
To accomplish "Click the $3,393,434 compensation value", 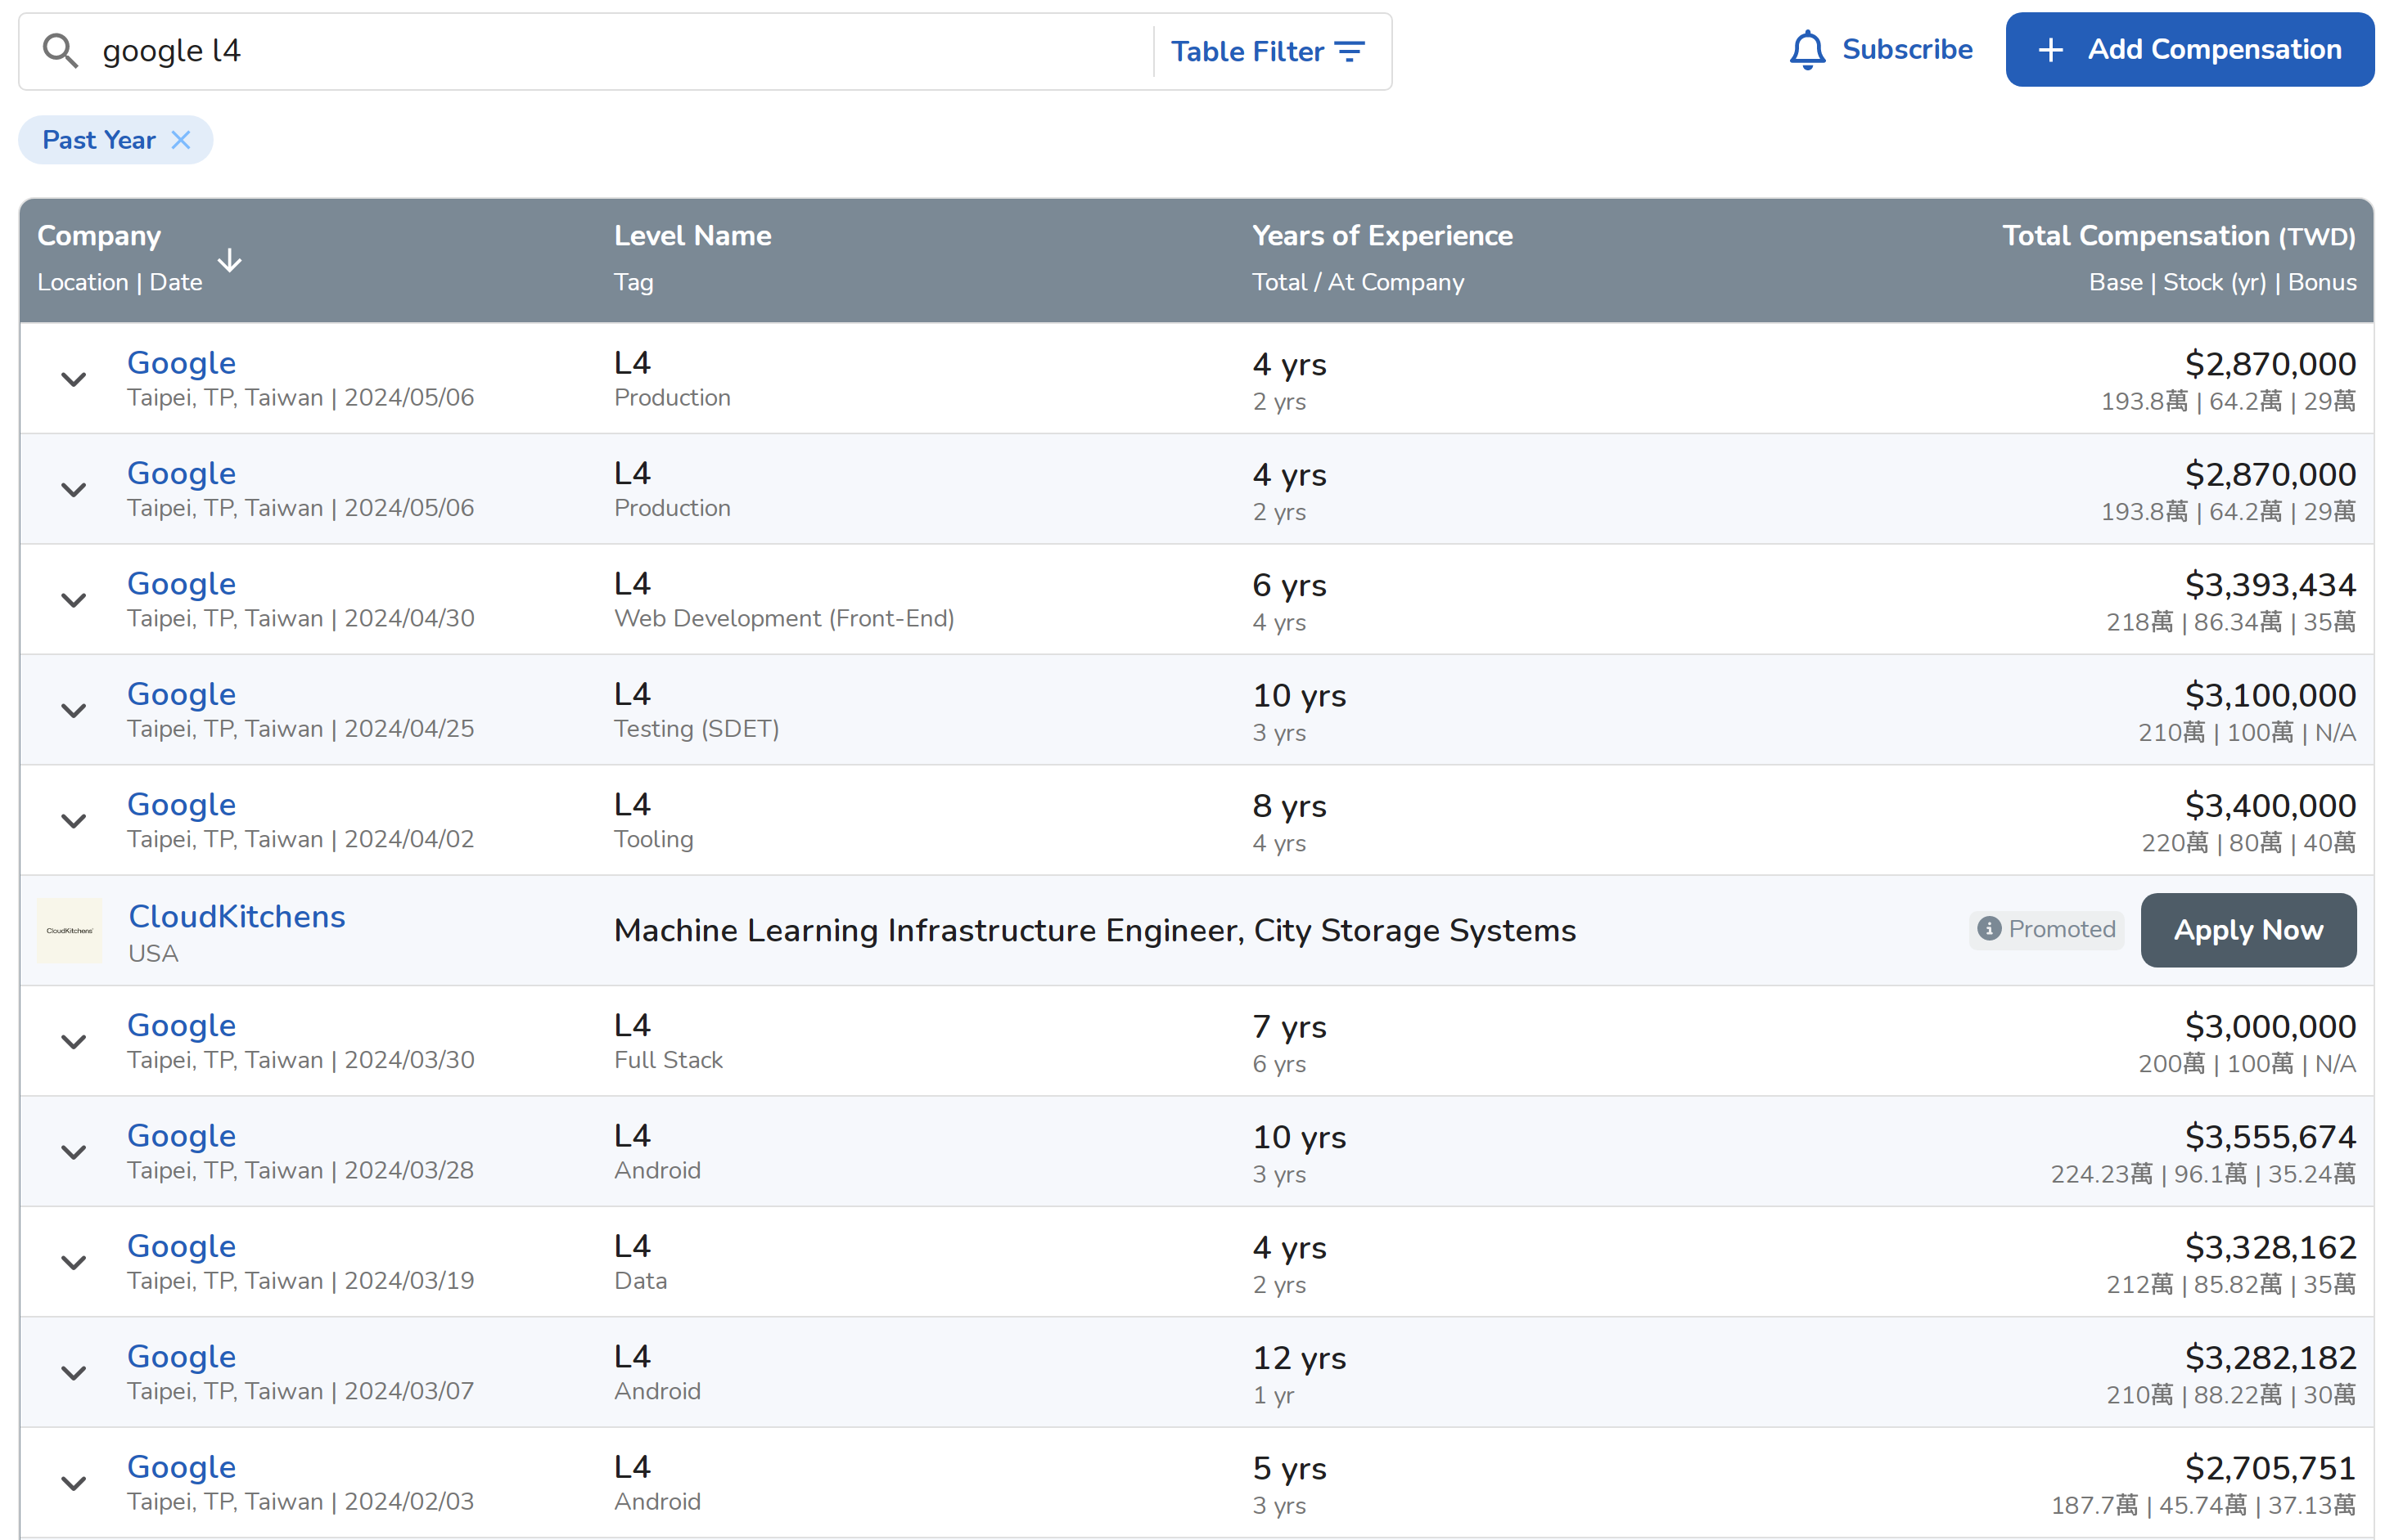I will [2270, 585].
